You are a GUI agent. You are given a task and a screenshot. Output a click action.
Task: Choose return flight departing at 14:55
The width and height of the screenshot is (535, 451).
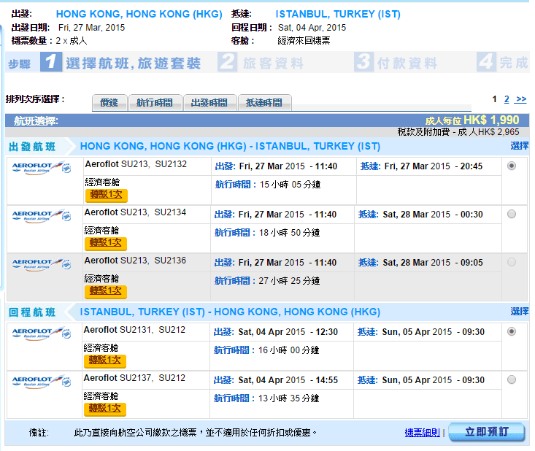pos(511,379)
